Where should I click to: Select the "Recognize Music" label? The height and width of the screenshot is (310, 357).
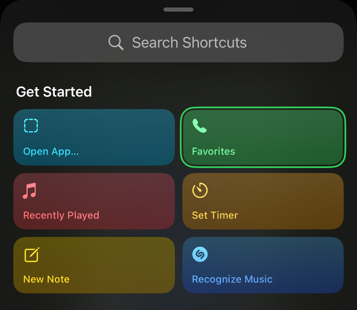[x=232, y=279]
